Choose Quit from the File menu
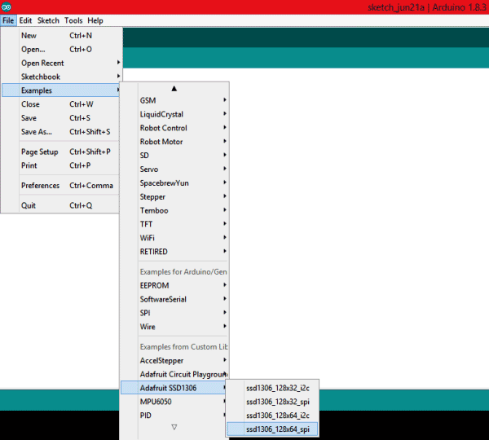The height and width of the screenshot is (440, 489). 29,205
